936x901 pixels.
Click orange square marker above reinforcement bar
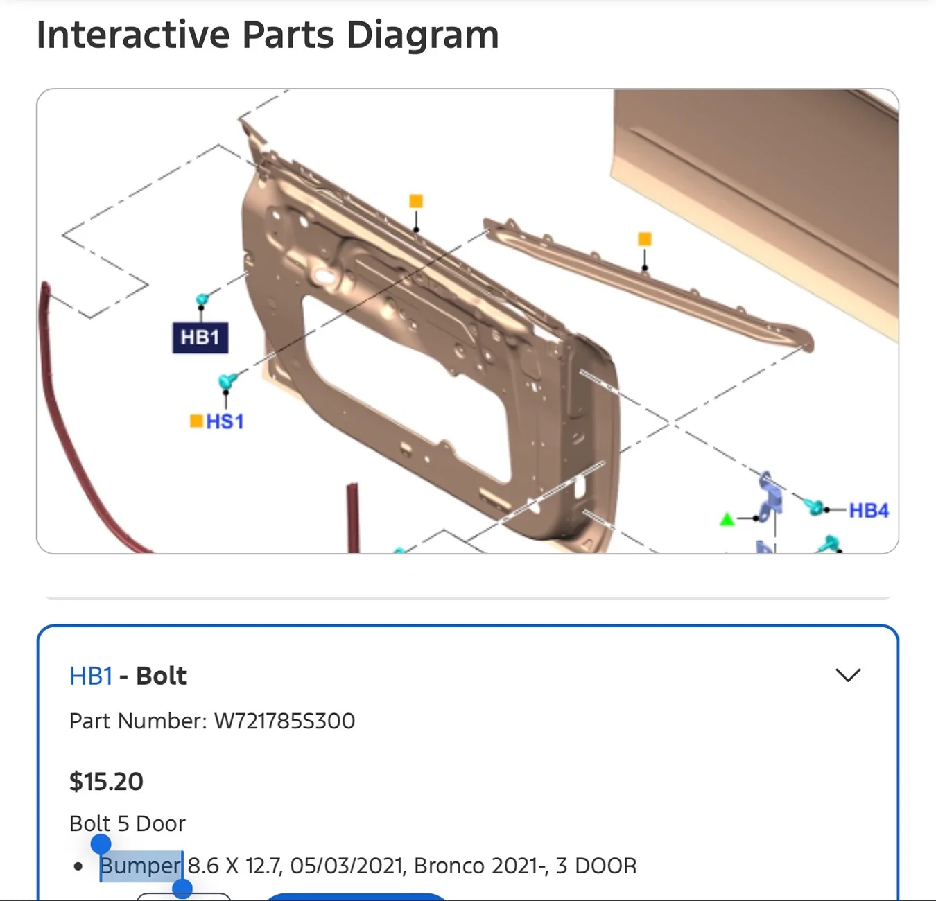[x=645, y=239]
